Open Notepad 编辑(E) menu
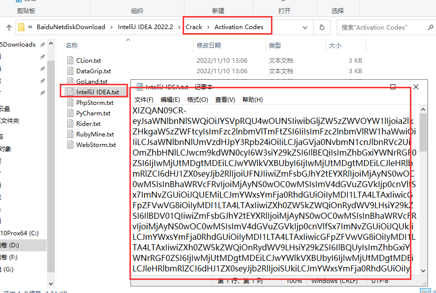The width and height of the screenshot is (436, 293). 170,100
